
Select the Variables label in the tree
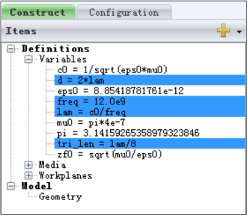[63, 59]
